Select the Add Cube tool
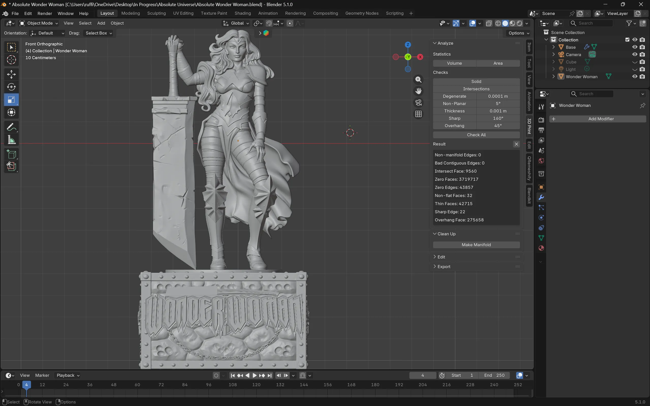This screenshot has width=650, height=406. [x=11, y=154]
